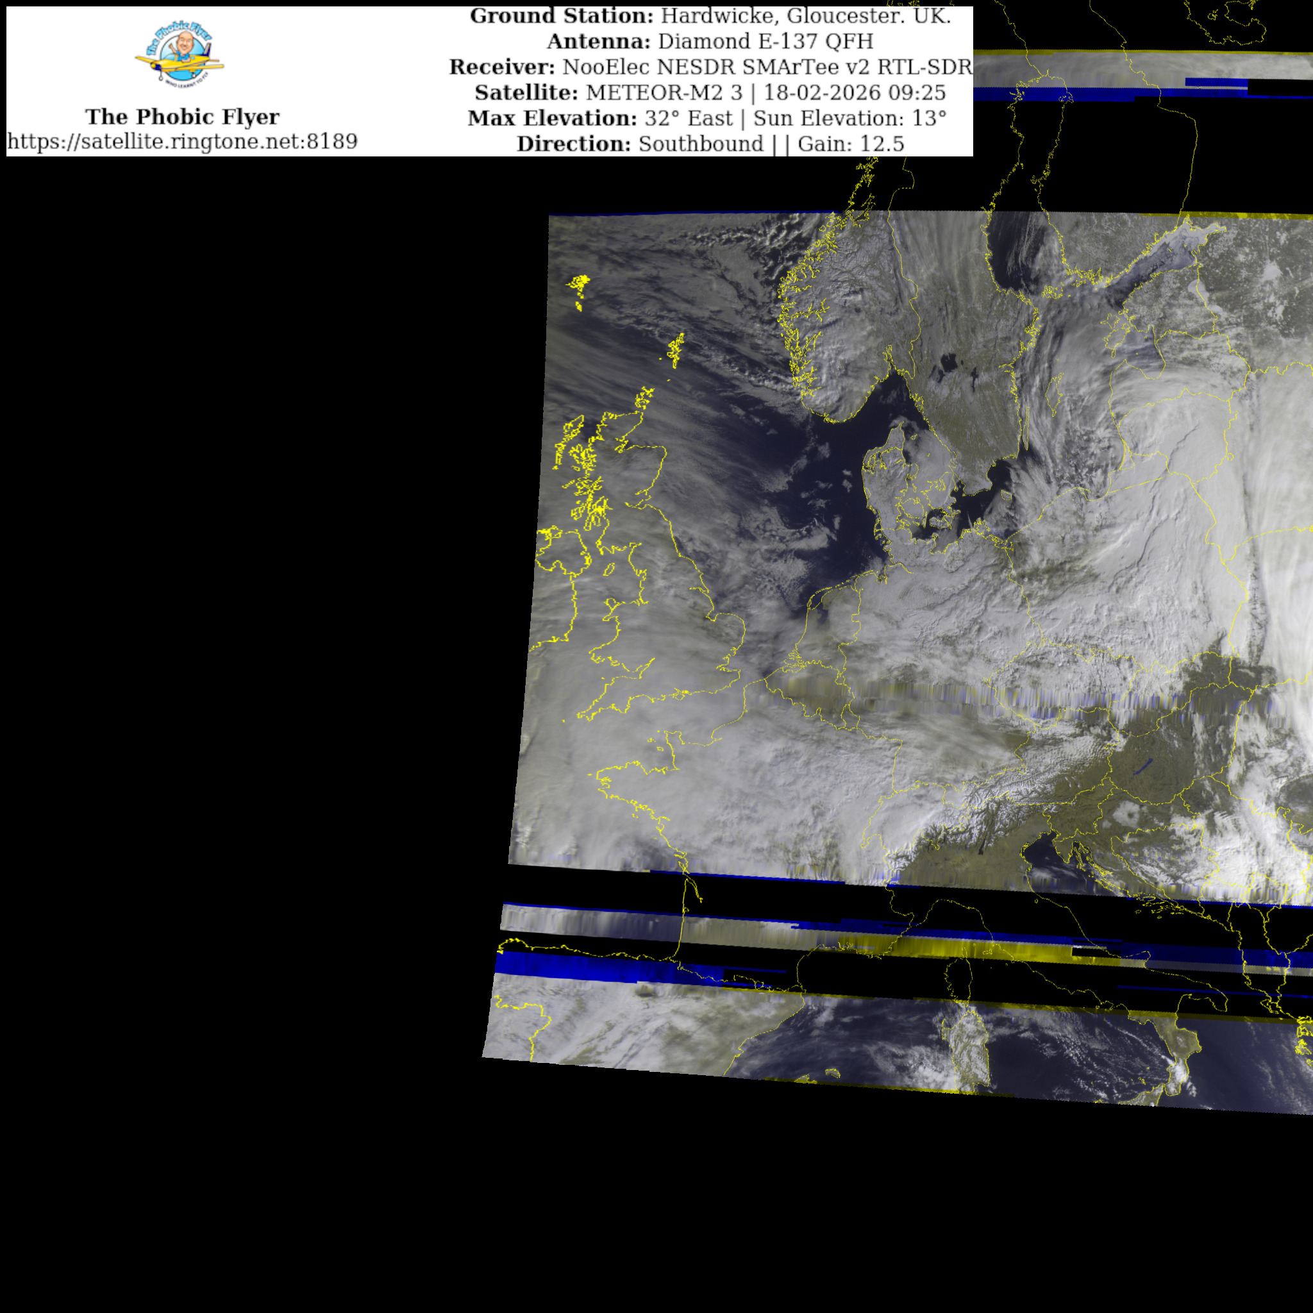Click the Shetland Islands yellow outline
This screenshot has height=1313, width=1313.
click(x=676, y=351)
